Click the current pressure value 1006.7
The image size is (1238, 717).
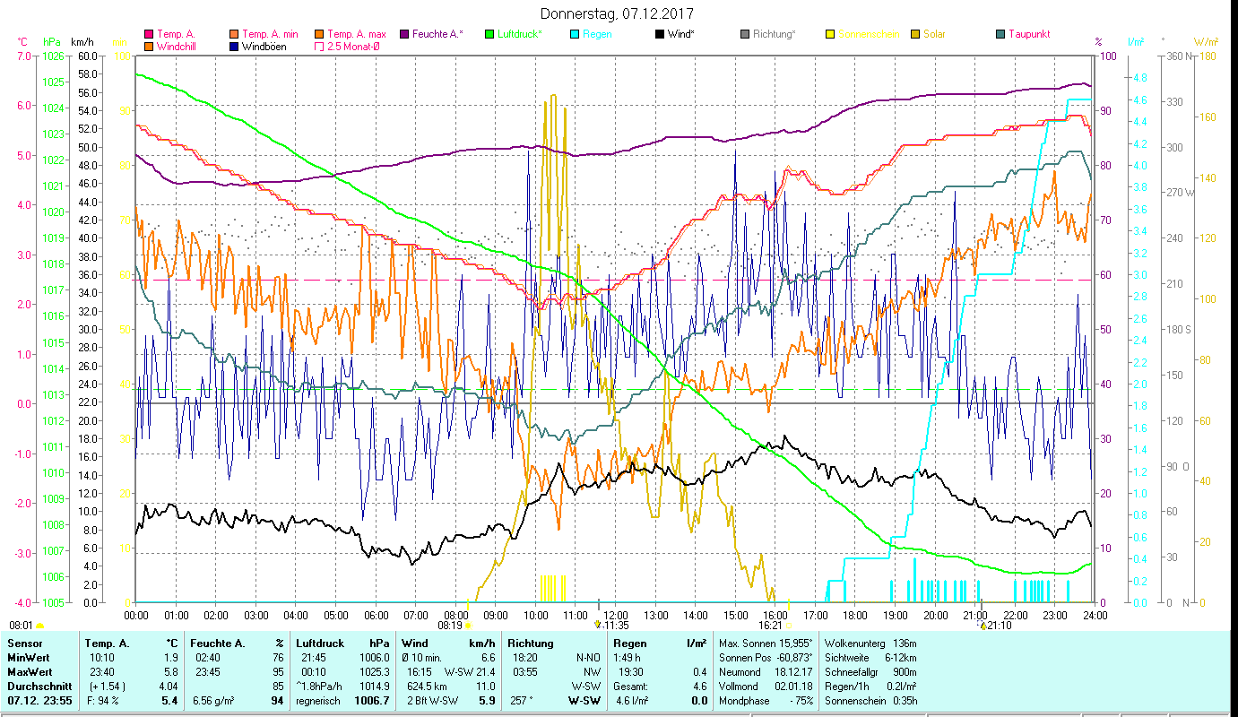point(371,701)
